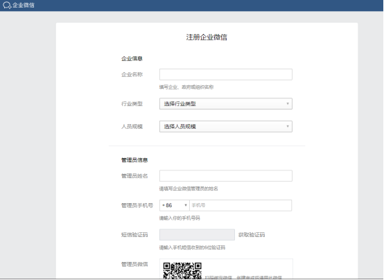This screenshot has height=280, width=384.
Task: Open the 选择行业类型 dropdown
Action: pos(225,104)
